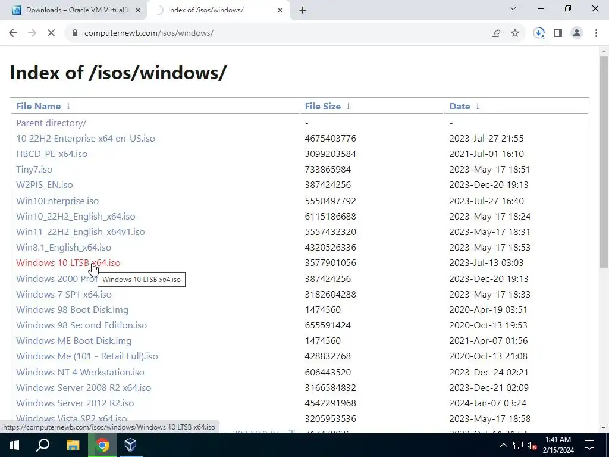This screenshot has width=609, height=457.
Task: Click the arrow next to File Size
Action: 349,106
